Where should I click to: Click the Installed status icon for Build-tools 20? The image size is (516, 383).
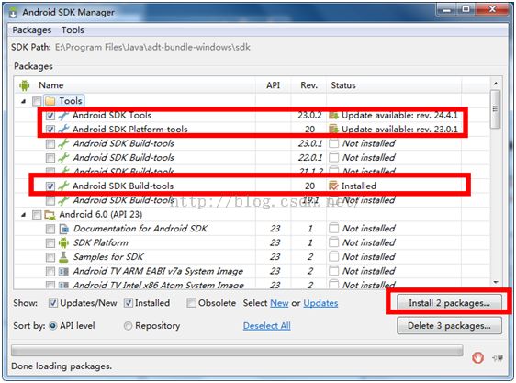333,186
